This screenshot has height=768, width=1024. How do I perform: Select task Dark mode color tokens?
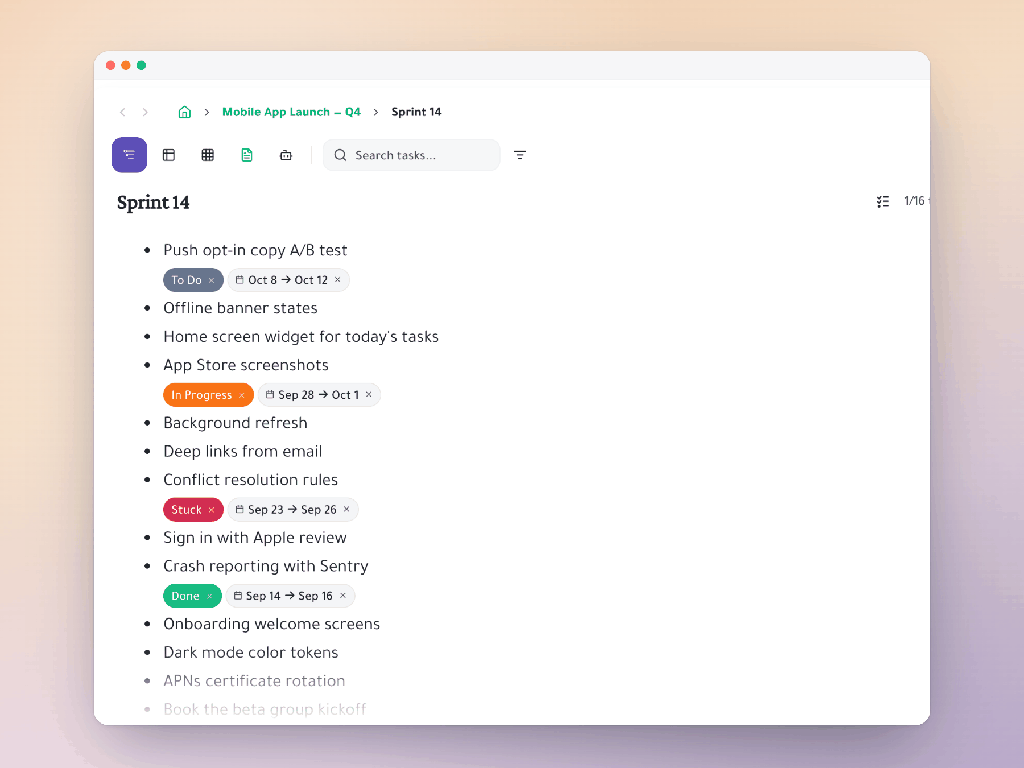click(x=251, y=653)
